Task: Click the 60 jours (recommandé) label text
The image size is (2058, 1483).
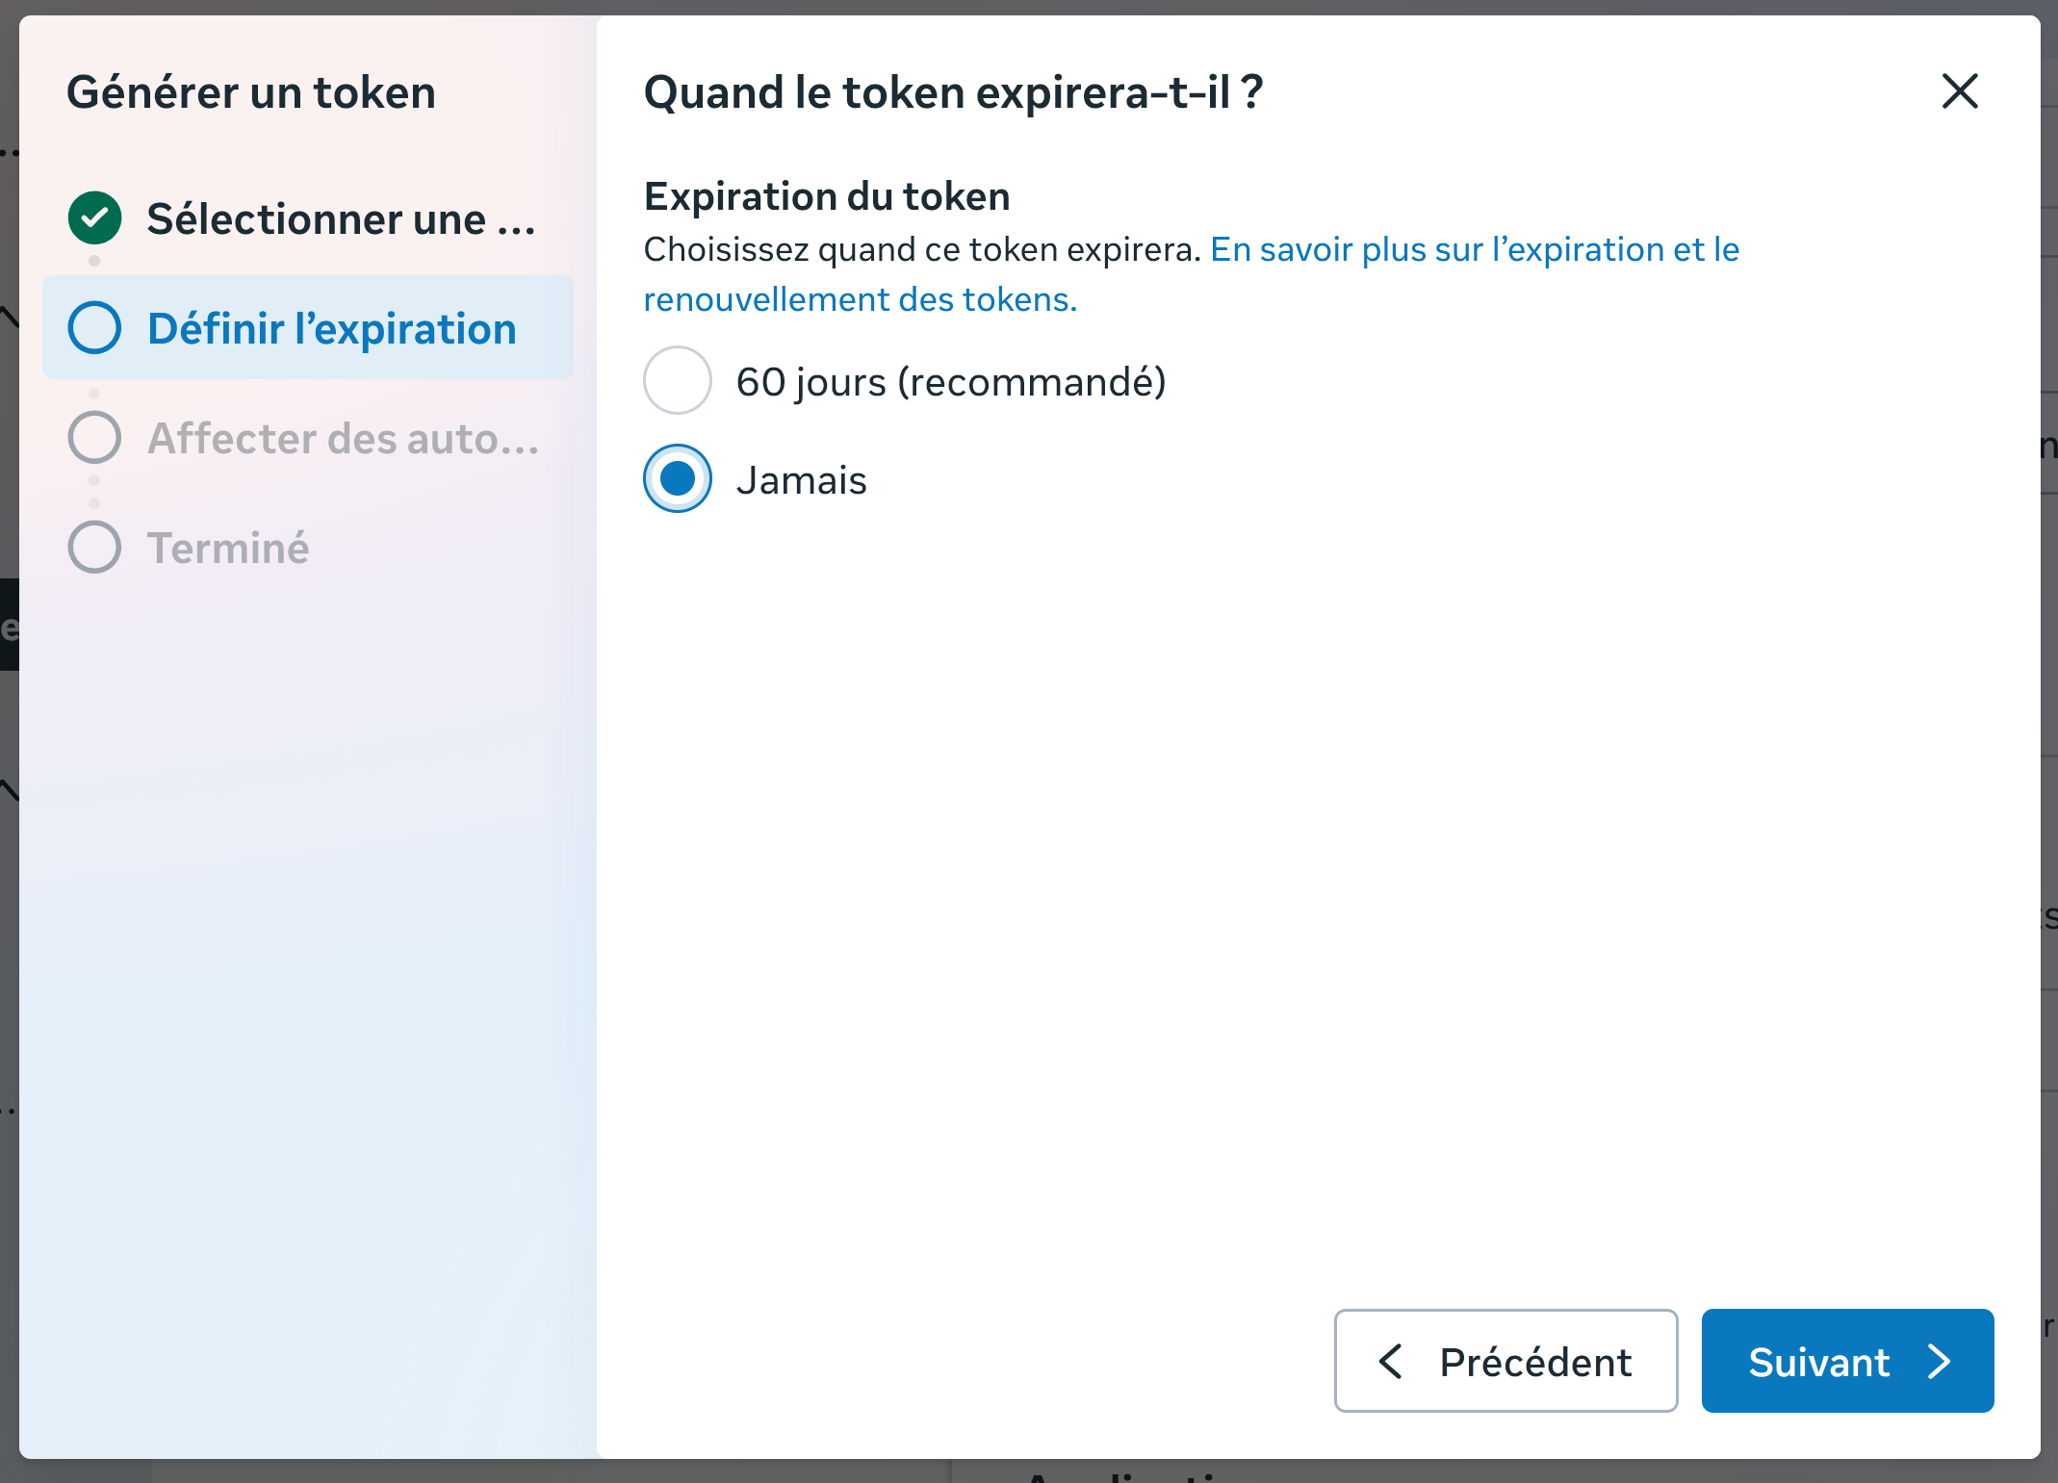Action: (951, 382)
